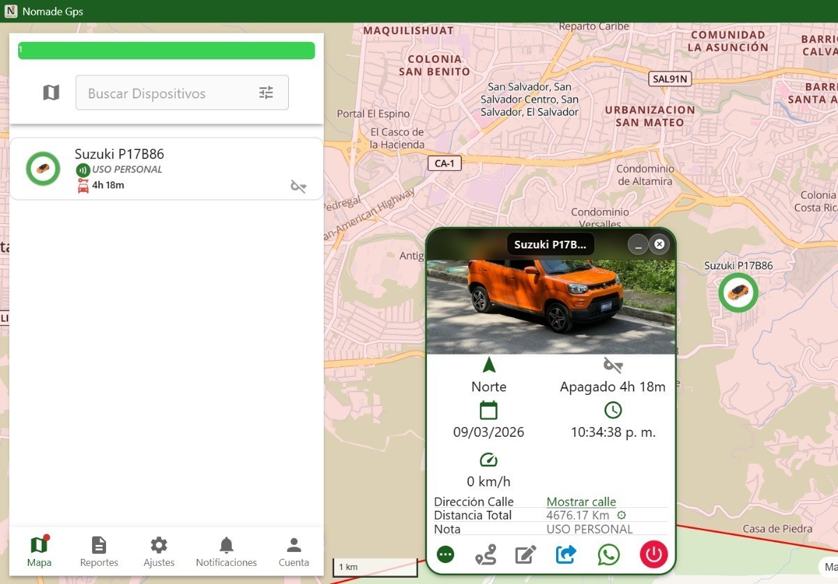Open the Cuenta tab
This screenshot has width=838, height=584.
tap(294, 551)
